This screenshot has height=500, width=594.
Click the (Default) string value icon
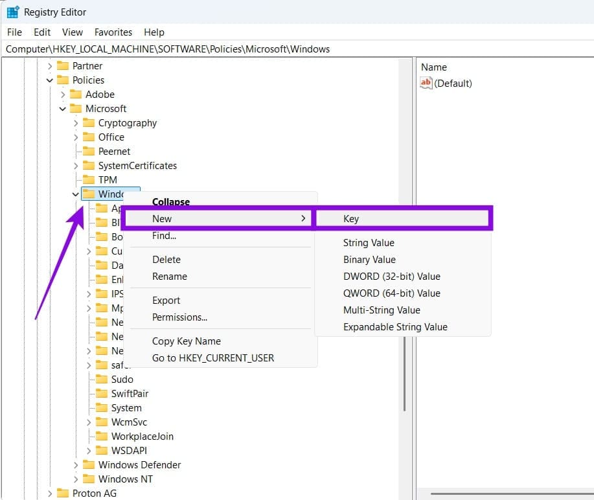(x=426, y=83)
